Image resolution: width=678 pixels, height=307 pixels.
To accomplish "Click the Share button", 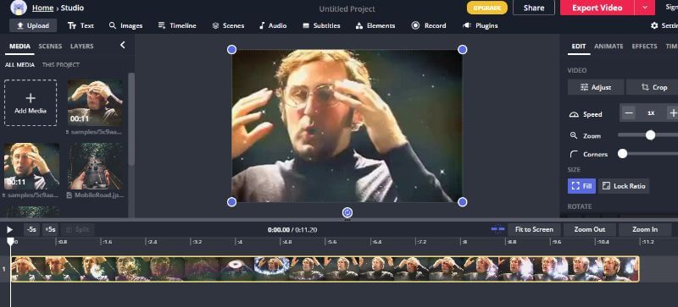I will tap(534, 8).
